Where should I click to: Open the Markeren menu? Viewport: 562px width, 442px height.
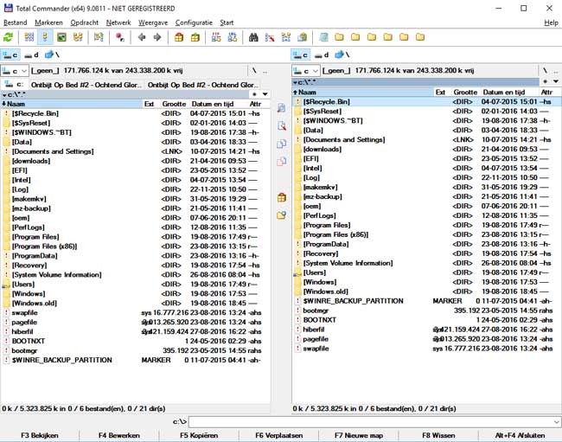click(x=48, y=22)
